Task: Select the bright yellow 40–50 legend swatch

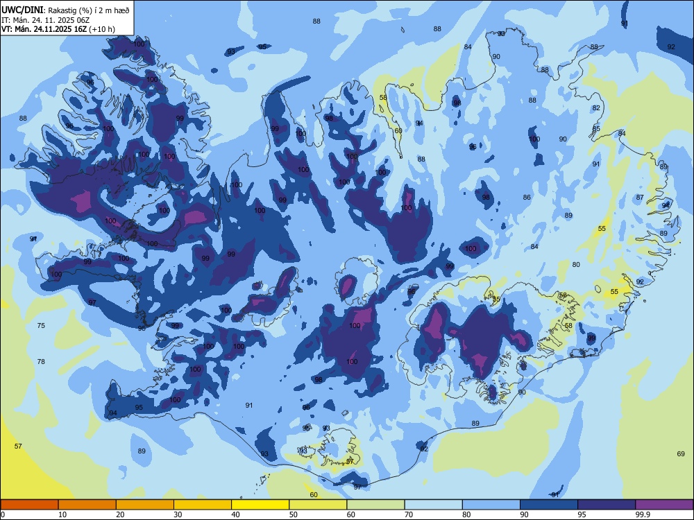Action: (260, 505)
